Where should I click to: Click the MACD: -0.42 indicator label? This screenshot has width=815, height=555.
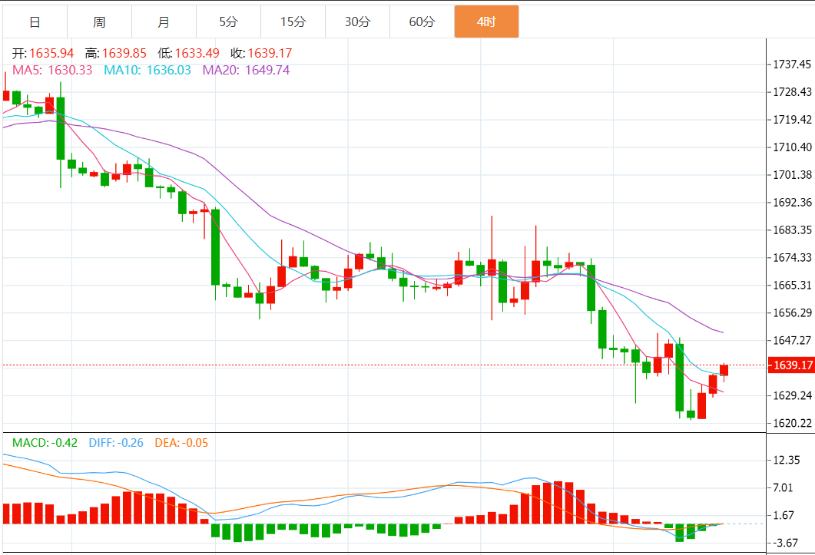[x=45, y=443]
